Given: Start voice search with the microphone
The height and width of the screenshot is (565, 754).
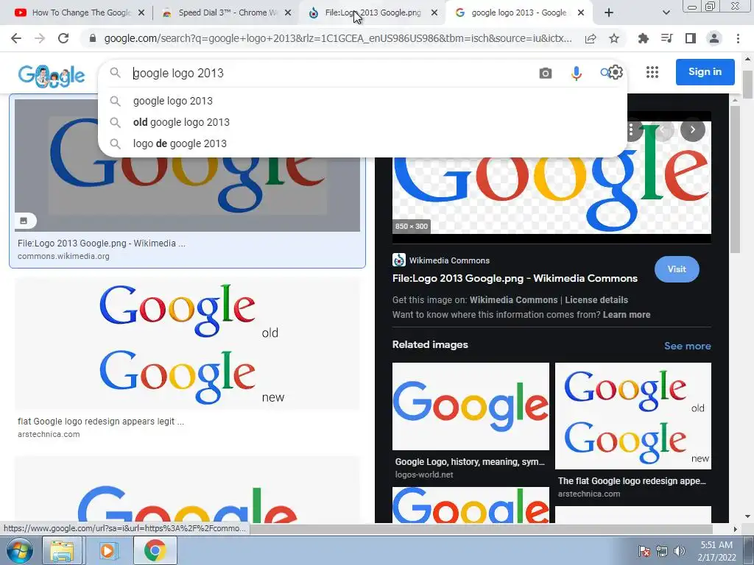Looking at the screenshot, I should coord(576,73).
